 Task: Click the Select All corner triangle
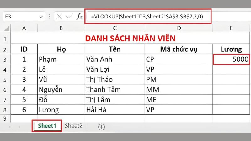tap(7, 28)
